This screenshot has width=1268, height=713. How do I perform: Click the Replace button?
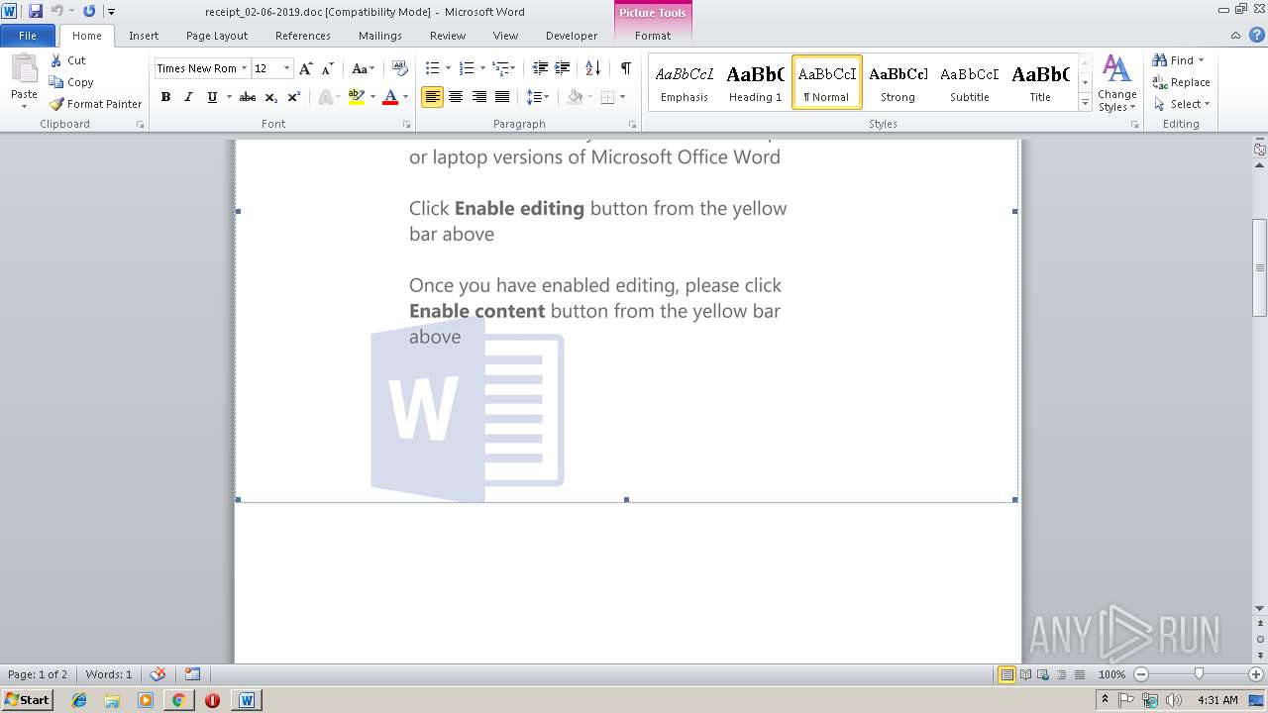[1181, 82]
